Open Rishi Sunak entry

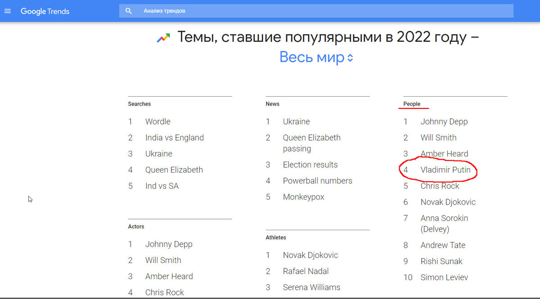(441, 261)
